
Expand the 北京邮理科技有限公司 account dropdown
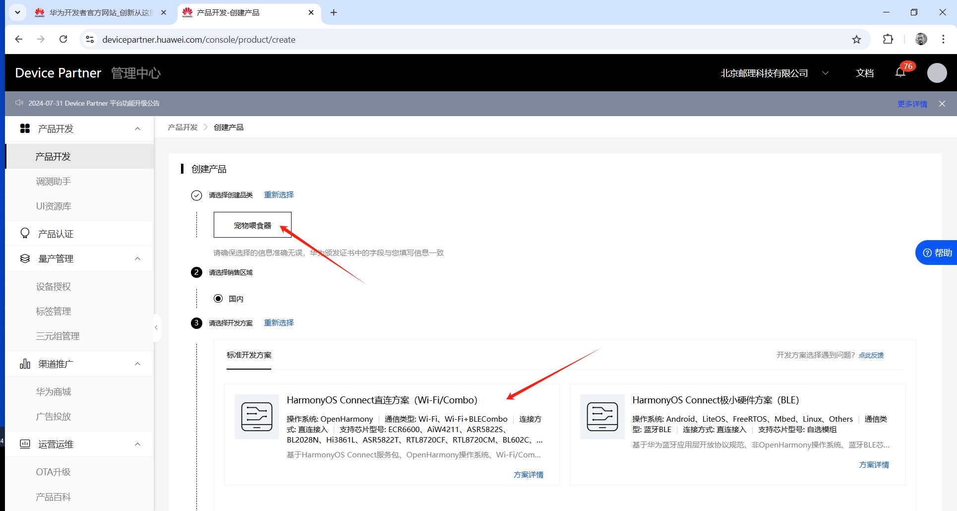pos(774,73)
